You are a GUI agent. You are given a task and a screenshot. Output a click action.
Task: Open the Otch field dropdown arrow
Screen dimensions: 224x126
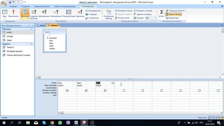point(113,83)
